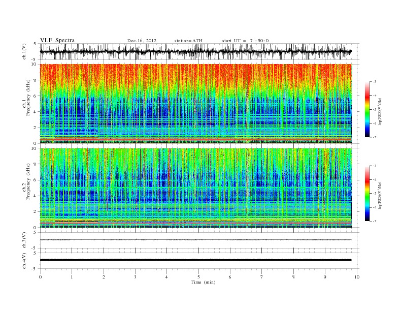Click the ch.3 flat voltage trace
Image resolution: width=402 pixels, height=311 pixels.
(195, 240)
